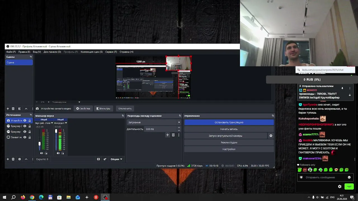Enable Режим студии

point(229,142)
